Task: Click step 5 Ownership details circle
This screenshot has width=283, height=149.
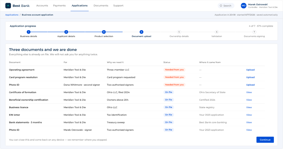Action: pos(179,32)
